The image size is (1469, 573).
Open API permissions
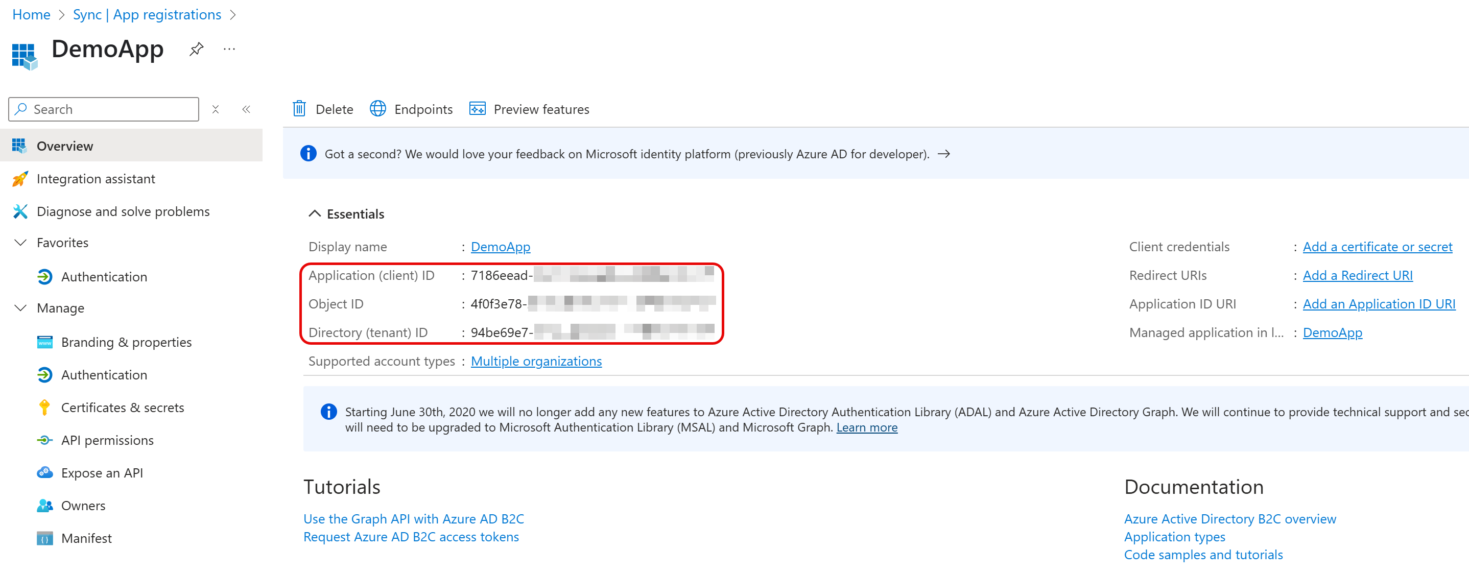pyautogui.click(x=107, y=440)
